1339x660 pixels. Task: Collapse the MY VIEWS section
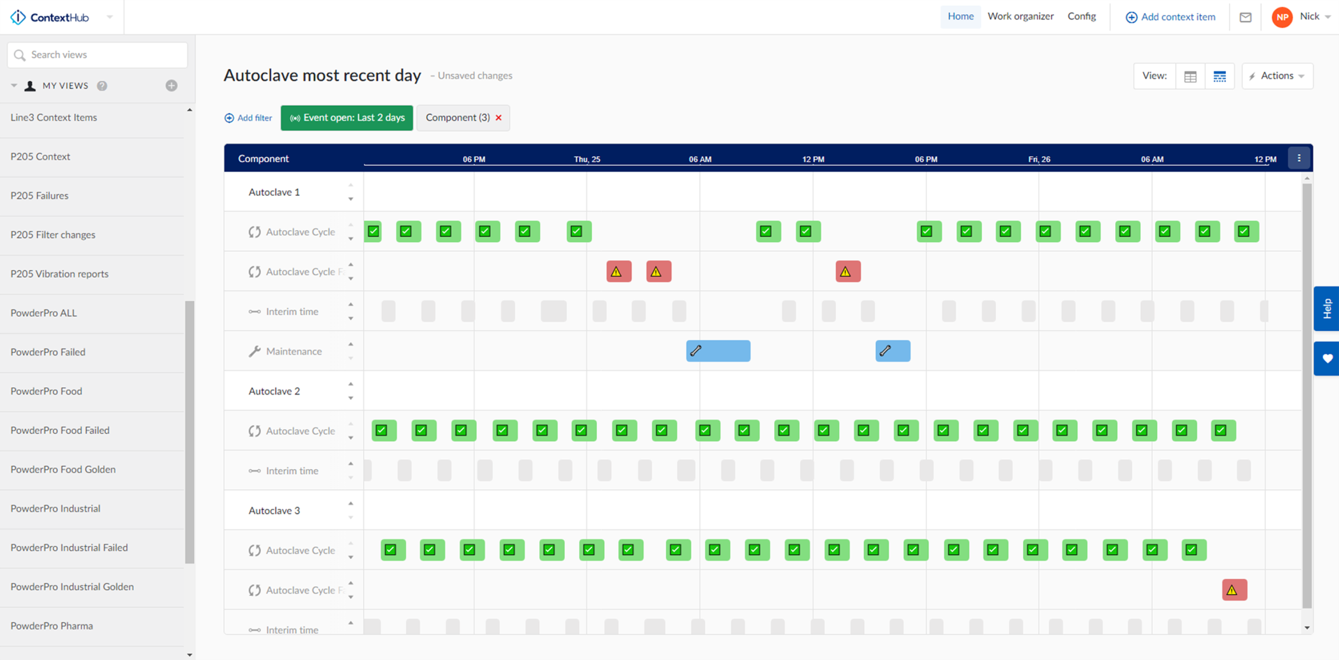click(14, 85)
